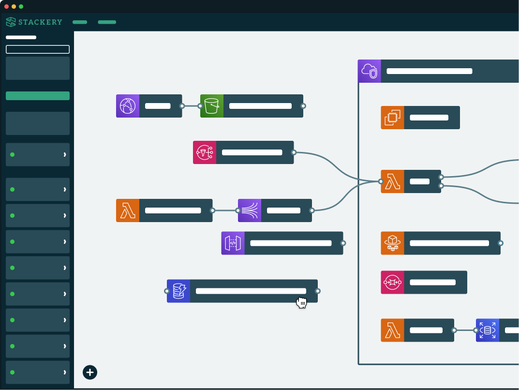The width and height of the screenshot is (519, 390).
Task: Click the Lambda icon connected to the database
Action: pyautogui.click(x=393, y=330)
